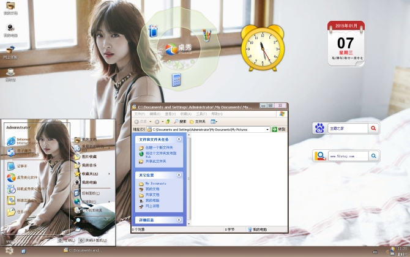Click the www.51ztzj.com search field
The image size is (410, 257).
(348, 156)
